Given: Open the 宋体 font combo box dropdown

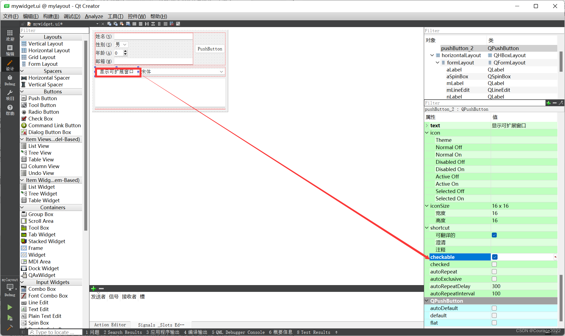Looking at the screenshot, I should click(221, 72).
